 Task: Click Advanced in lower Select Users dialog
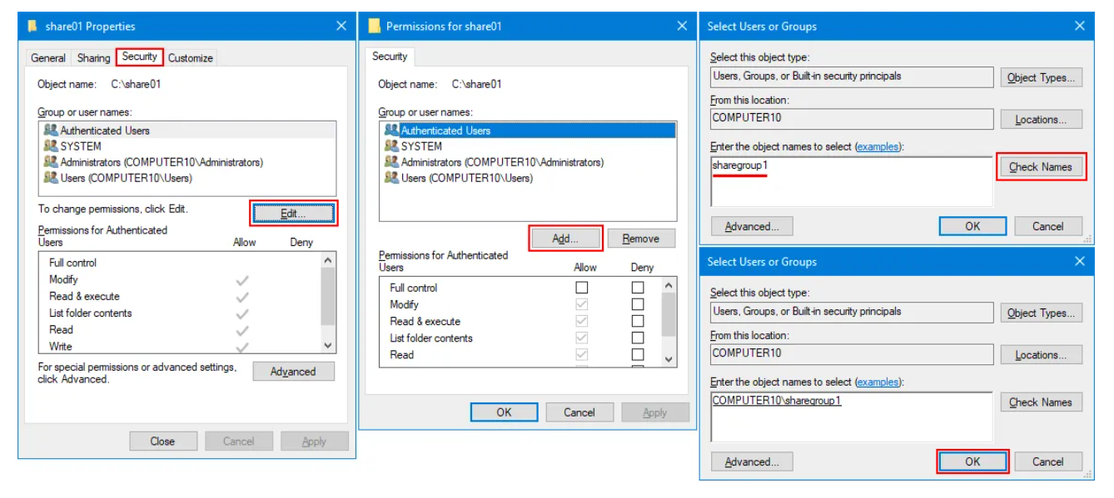click(752, 461)
